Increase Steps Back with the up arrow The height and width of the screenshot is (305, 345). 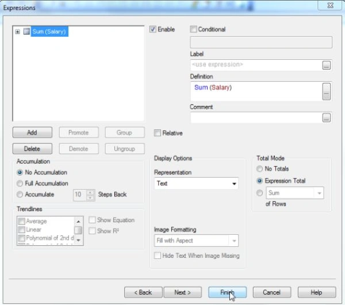(90, 193)
